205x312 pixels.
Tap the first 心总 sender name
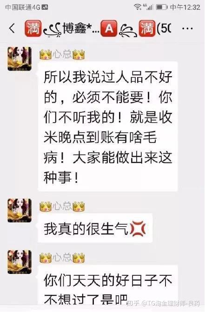click(x=62, y=54)
